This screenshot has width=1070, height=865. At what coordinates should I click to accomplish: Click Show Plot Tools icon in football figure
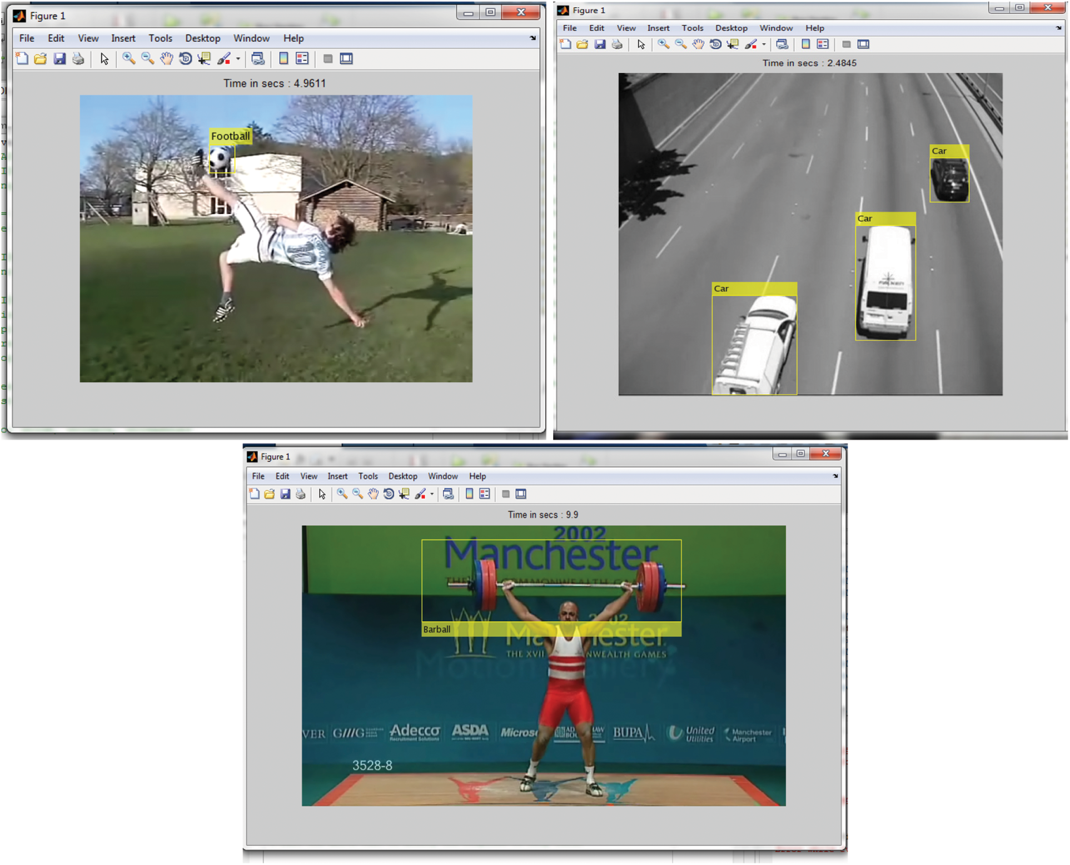pos(346,59)
